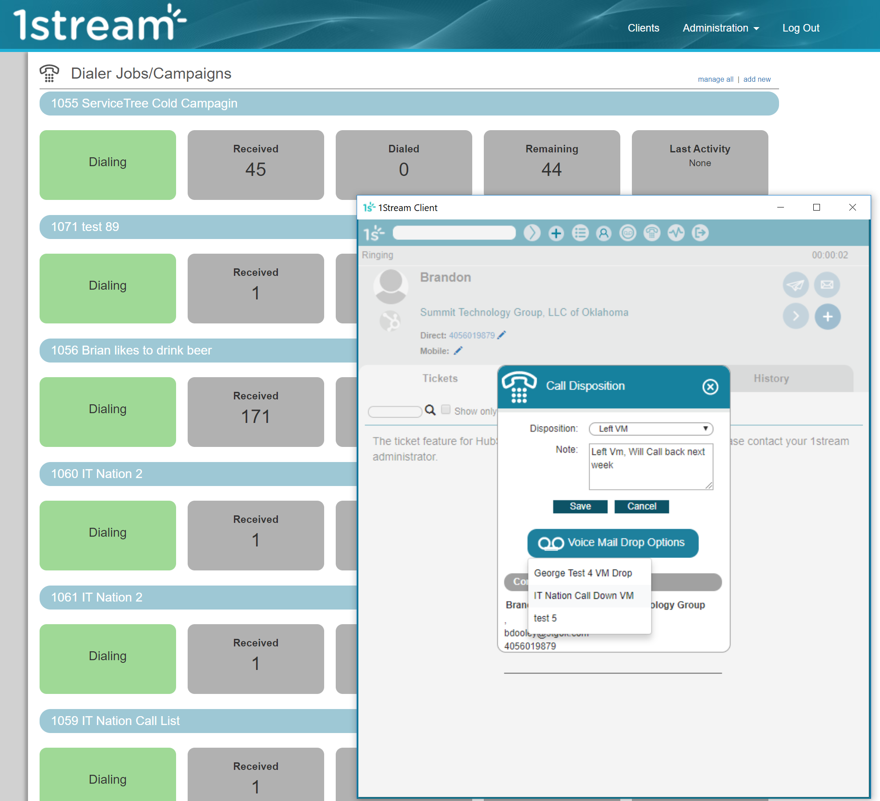880x801 pixels.
Task: Open the 1056 Brian likes to drink beer header
Action: coord(198,351)
